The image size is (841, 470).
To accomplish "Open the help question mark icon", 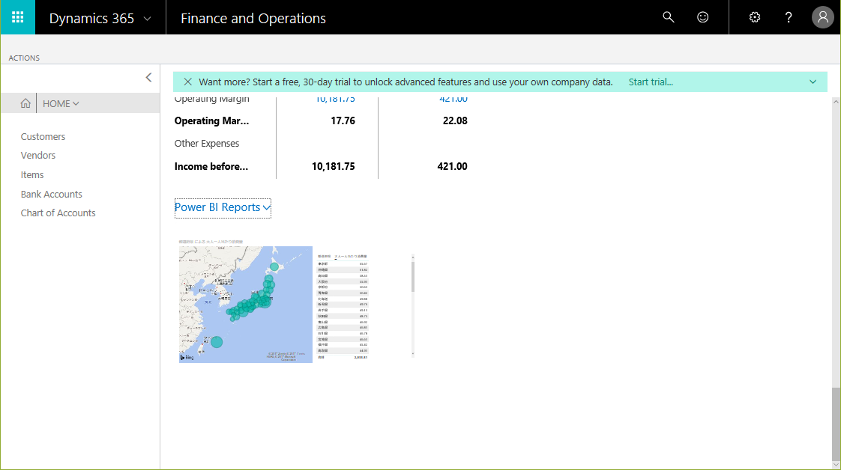I will 789,17.
